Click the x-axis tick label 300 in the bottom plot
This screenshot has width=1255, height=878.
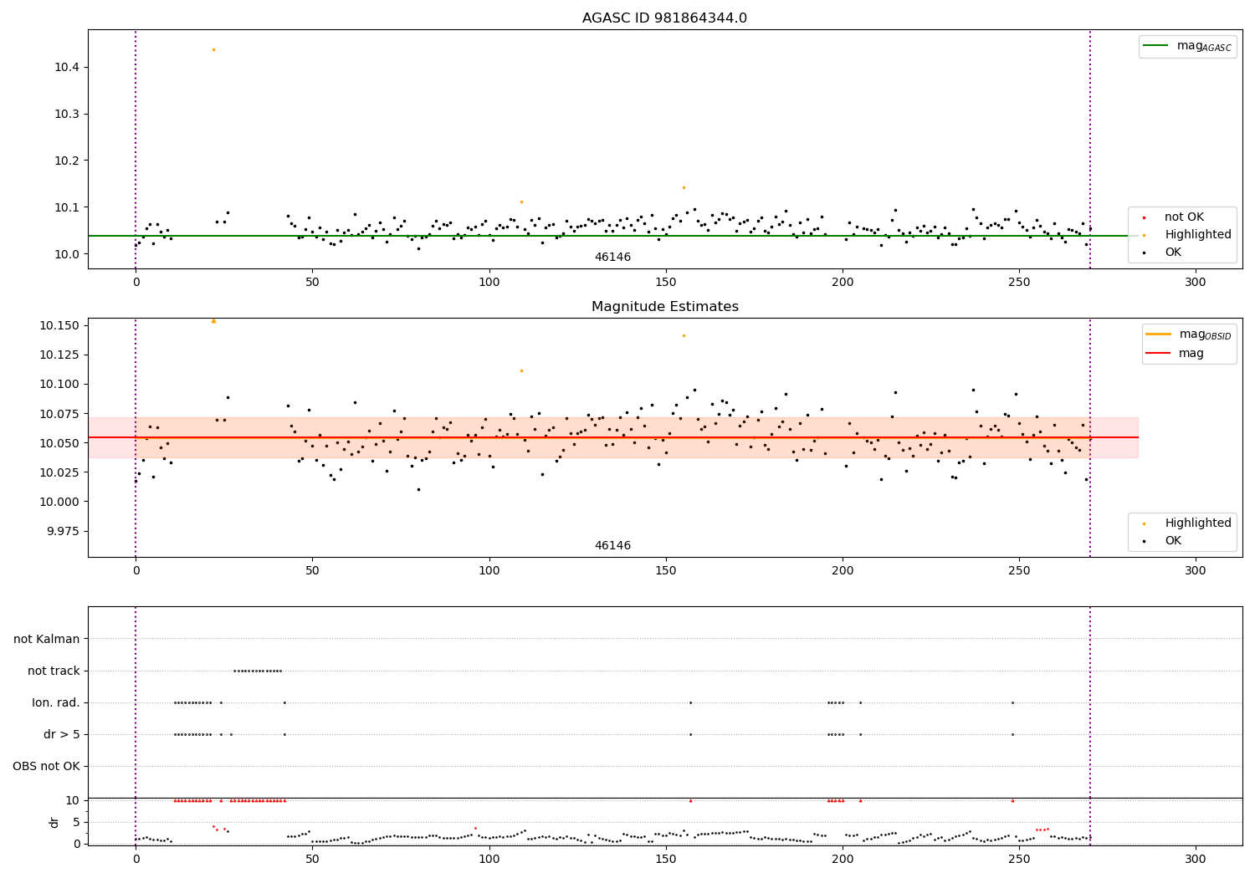(1196, 860)
